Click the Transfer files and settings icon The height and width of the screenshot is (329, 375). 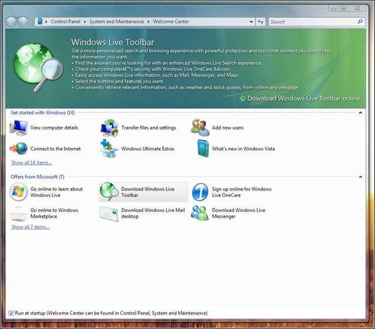[110, 128]
